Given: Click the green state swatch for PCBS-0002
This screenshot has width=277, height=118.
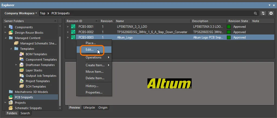Looking at the screenshot, I should (x=229, y=32).
